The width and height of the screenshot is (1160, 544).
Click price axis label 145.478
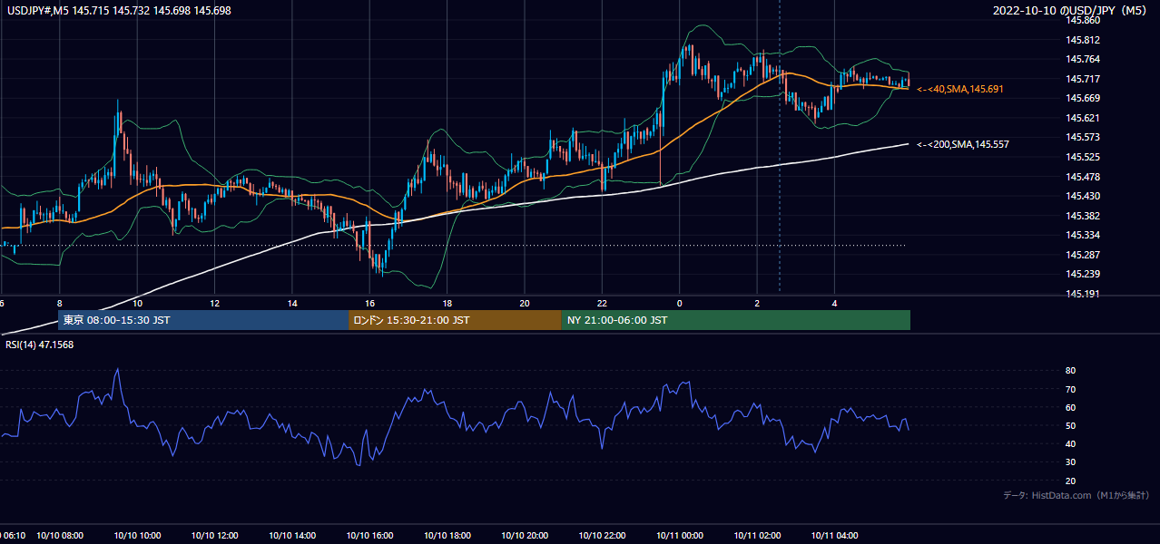(x=1082, y=177)
